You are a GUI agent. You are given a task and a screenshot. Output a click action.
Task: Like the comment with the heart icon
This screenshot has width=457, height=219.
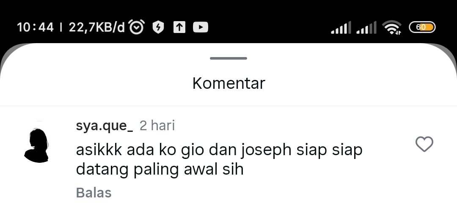[424, 144]
